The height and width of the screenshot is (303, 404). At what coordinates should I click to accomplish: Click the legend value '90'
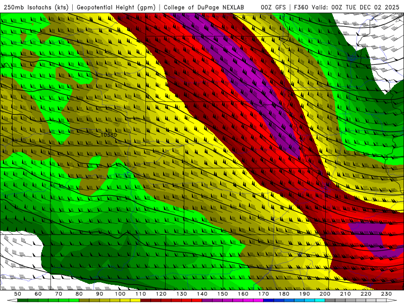(x=99, y=294)
